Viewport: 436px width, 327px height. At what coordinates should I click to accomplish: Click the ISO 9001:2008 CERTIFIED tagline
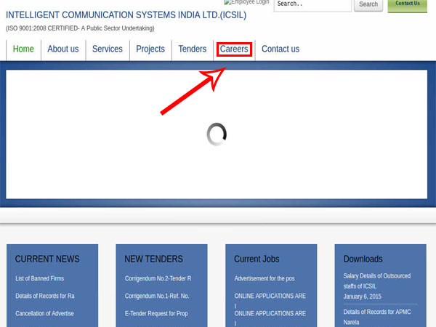(x=80, y=28)
